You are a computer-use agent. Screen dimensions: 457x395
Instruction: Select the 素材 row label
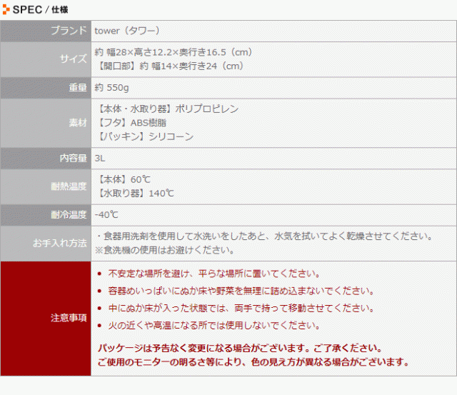pos(77,123)
